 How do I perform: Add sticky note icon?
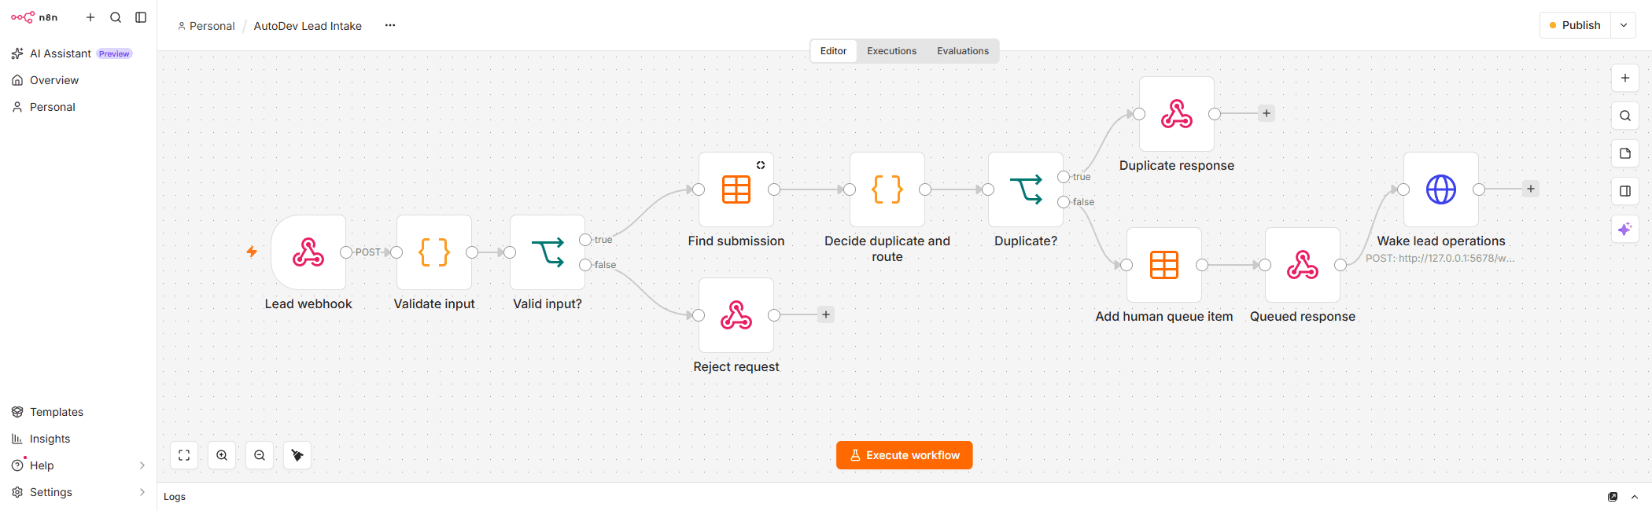pos(1625,153)
